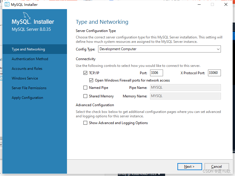235x176 pixels.
Task: Click the MySQL dolphin logo
Action: click(27, 16)
